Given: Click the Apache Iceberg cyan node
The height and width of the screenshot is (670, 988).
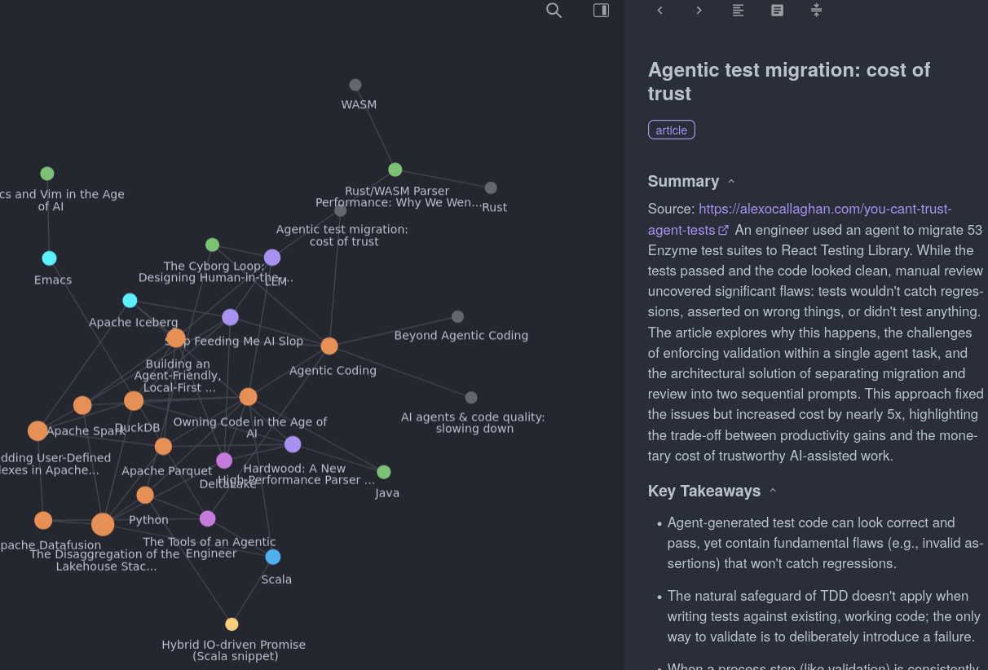Looking at the screenshot, I should click(130, 301).
